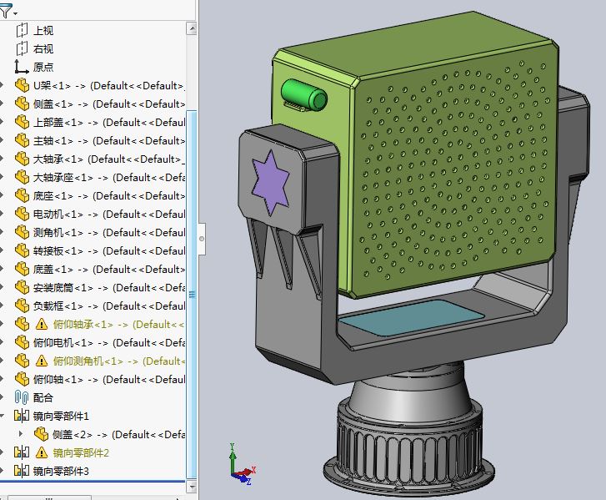Click the 安装底筒<1> part icon
606x500 pixels.
coord(22,287)
